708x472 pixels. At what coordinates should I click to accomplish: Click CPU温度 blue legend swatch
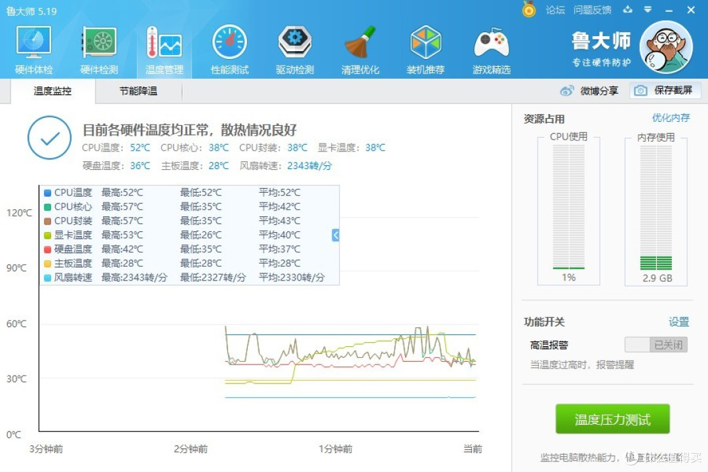coord(47,193)
